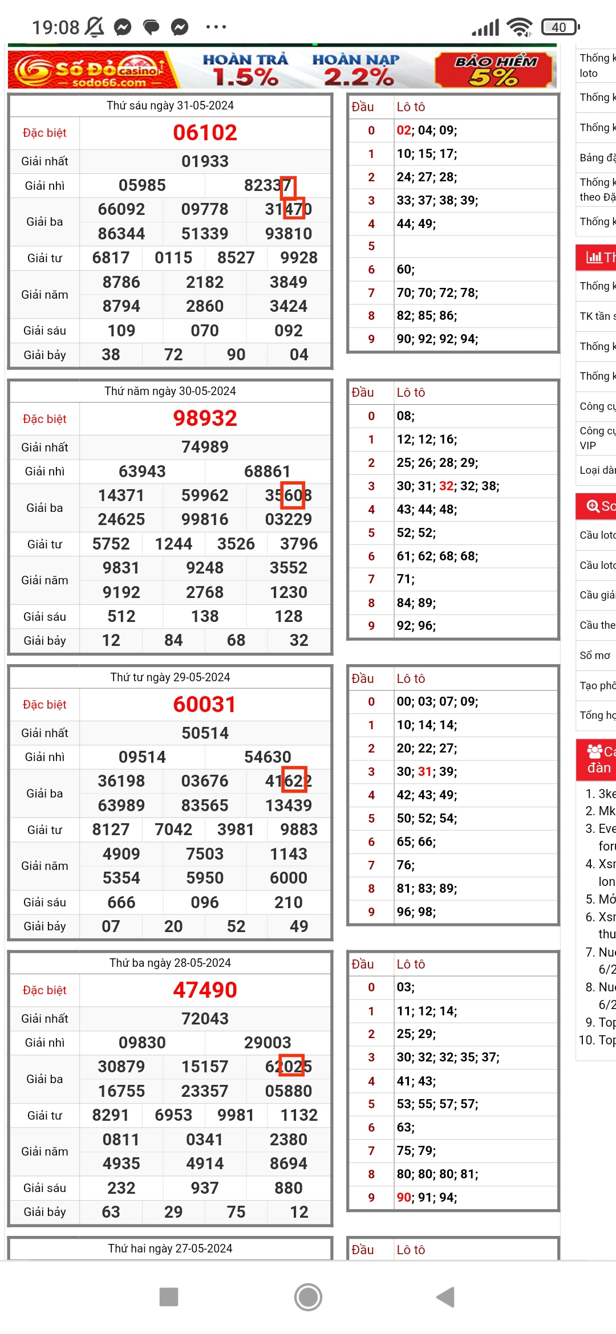This screenshot has height=1334, width=616.
Task: Tap the Hoàn trả 1.5% banner text
Action: 245,70
